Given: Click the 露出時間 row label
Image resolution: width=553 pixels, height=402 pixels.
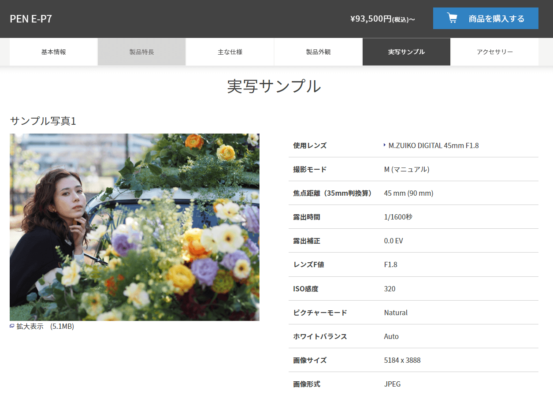Looking at the screenshot, I should point(306,217).
